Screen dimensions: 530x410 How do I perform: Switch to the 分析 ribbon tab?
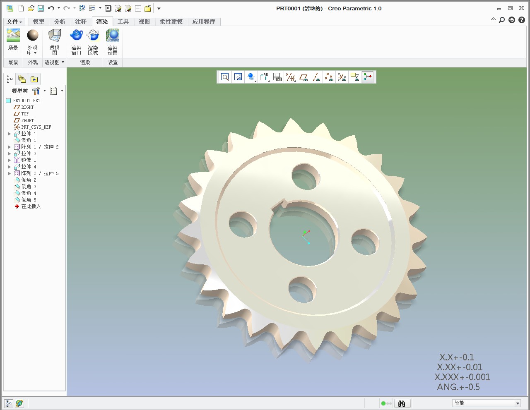coord(60,22)
